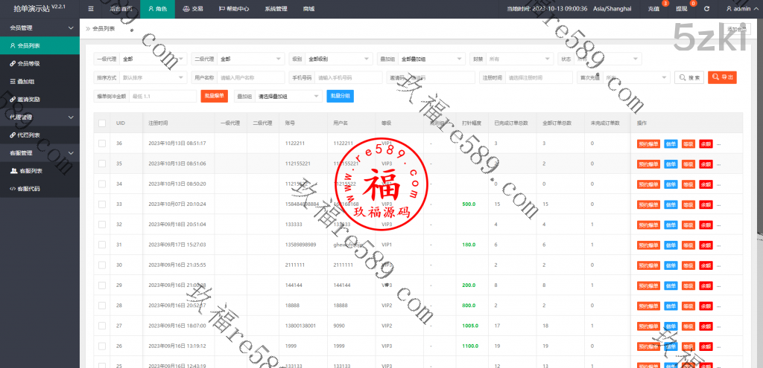
Task: Open the 系统管理 top menu
Action: point(275,9)
